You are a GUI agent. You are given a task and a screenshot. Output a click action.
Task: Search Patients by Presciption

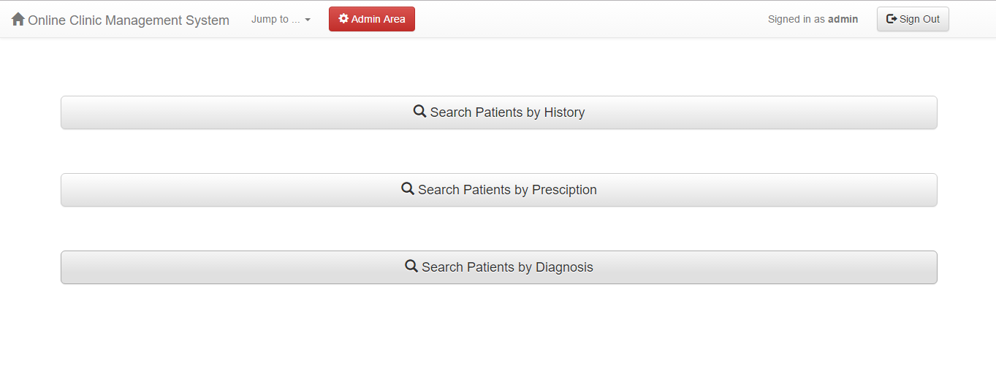pos(498,190)
